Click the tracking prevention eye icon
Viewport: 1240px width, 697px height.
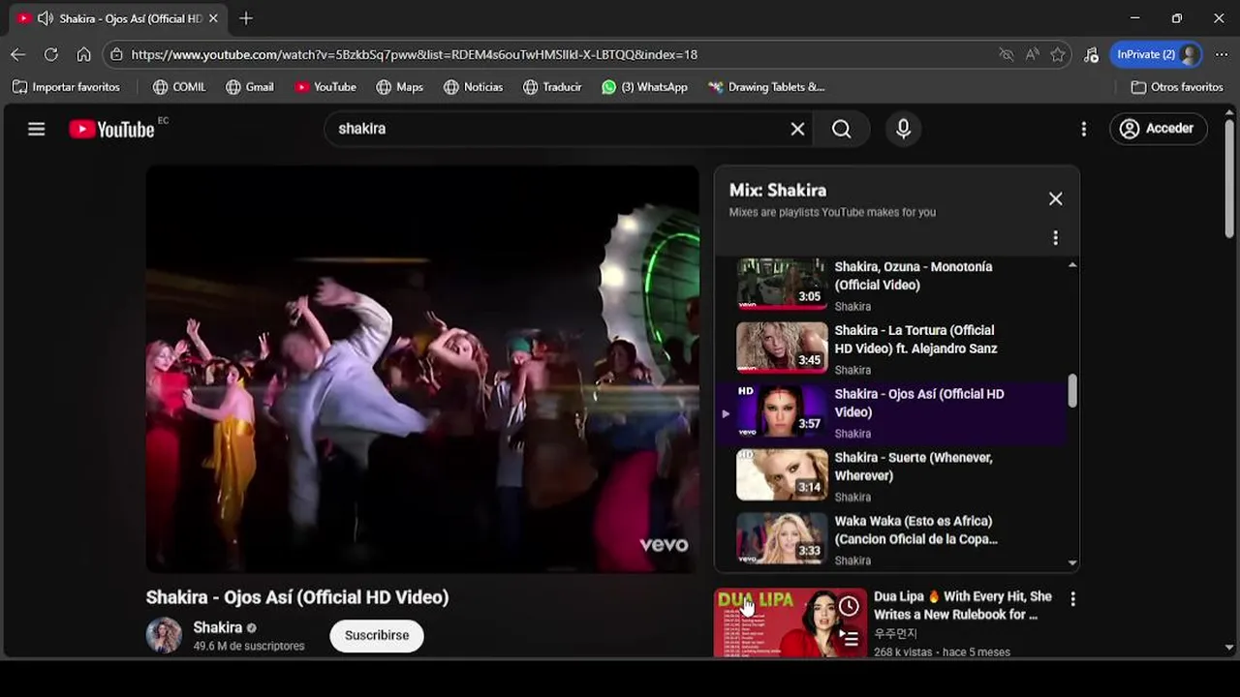[1007, 54]
